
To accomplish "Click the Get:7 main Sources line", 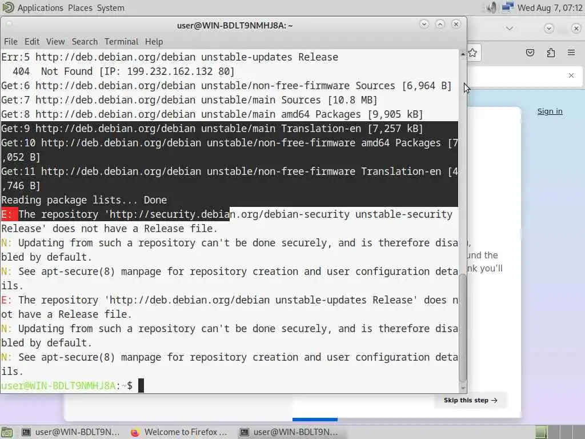I will coord(189,100).
